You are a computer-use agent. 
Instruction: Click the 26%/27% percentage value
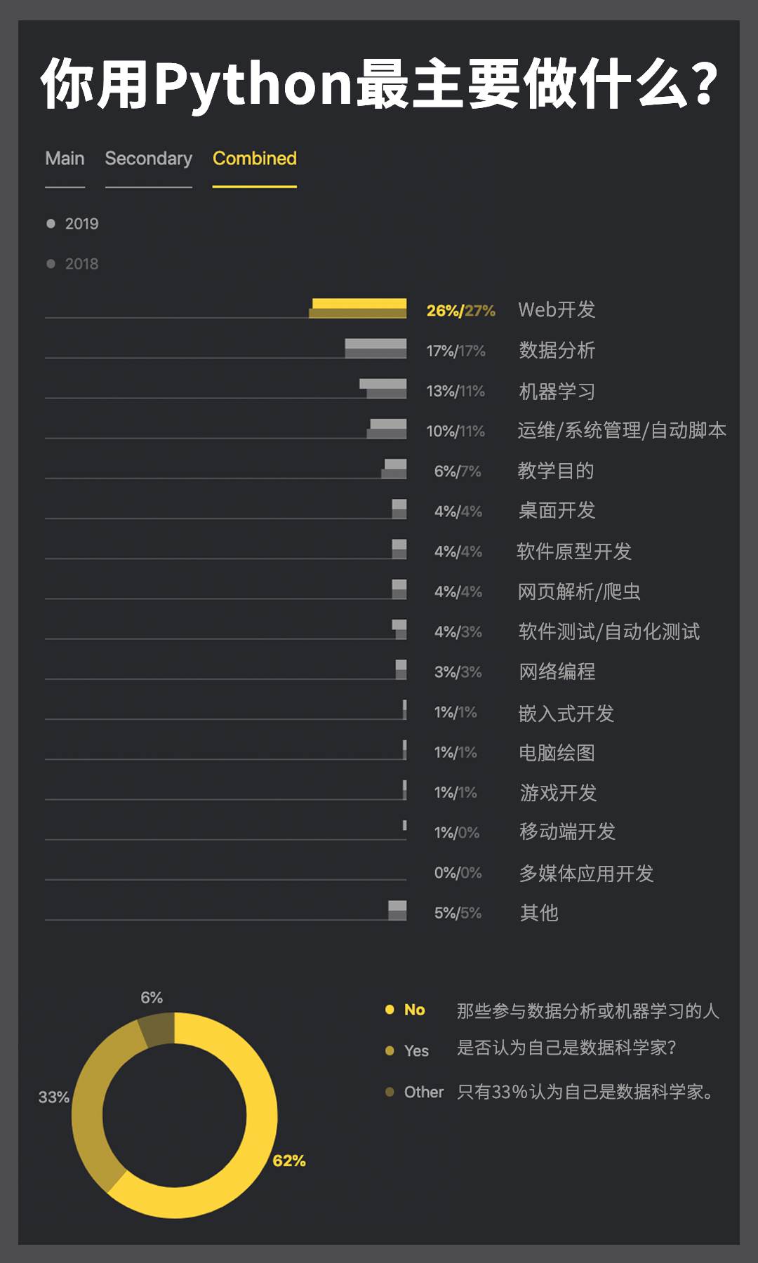(x=460, y=310)
